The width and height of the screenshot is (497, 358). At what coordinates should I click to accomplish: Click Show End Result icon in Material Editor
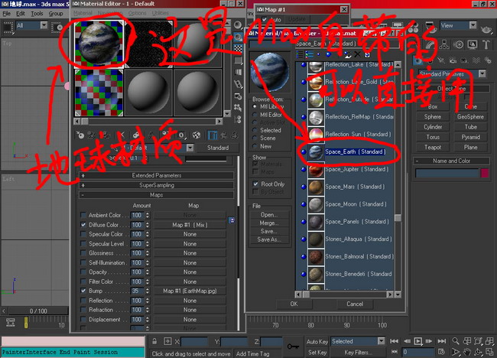coord(212,135)
